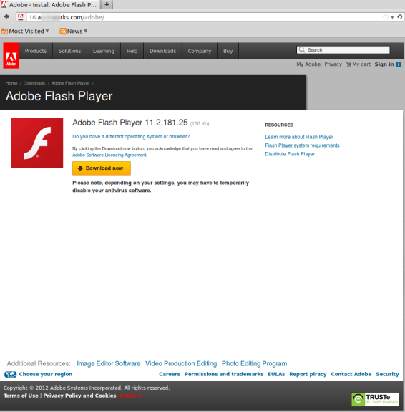This screenshot has width=405, height=412.
Task: Open the Image Editor Software link
Action: (x=108, y=363)
